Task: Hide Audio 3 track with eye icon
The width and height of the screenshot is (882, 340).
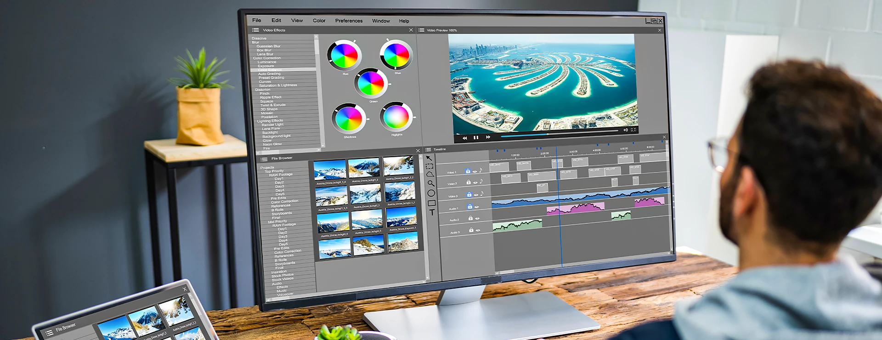Action: pyautogui.click(x=478, y=230)
